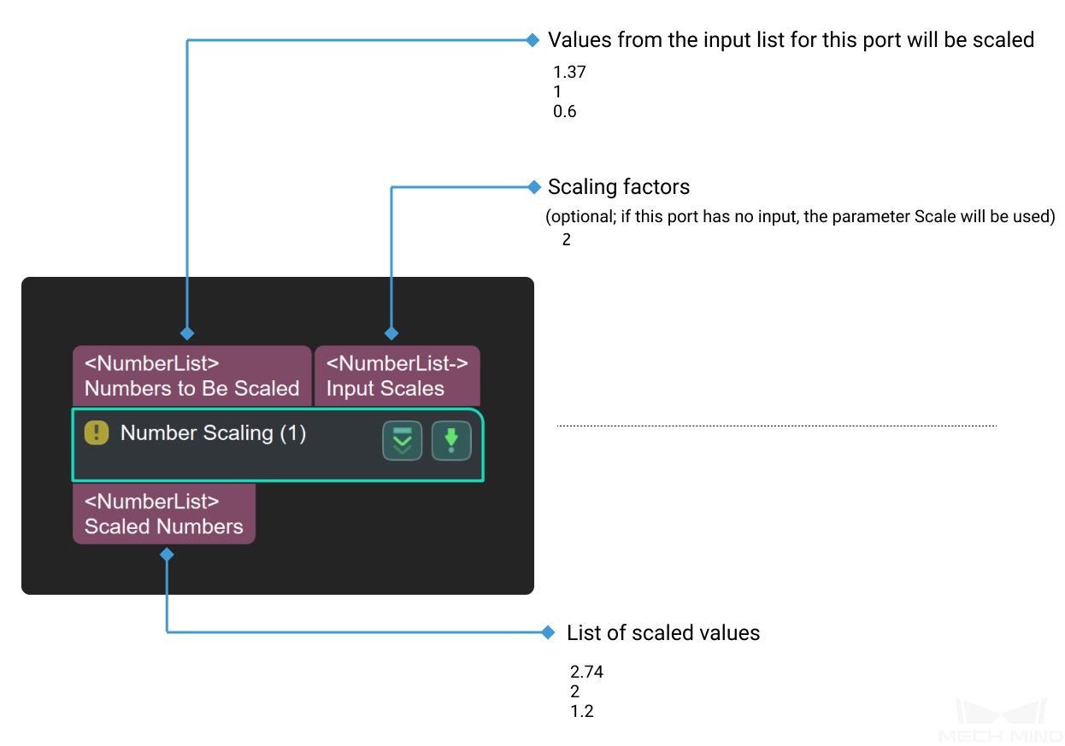
Task: Click the optional port note about parameter Scale
Action: click(801, 216)
